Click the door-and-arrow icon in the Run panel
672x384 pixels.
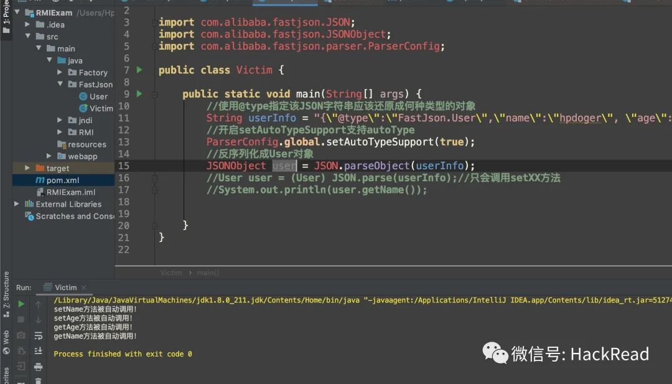tap(21, 367)
